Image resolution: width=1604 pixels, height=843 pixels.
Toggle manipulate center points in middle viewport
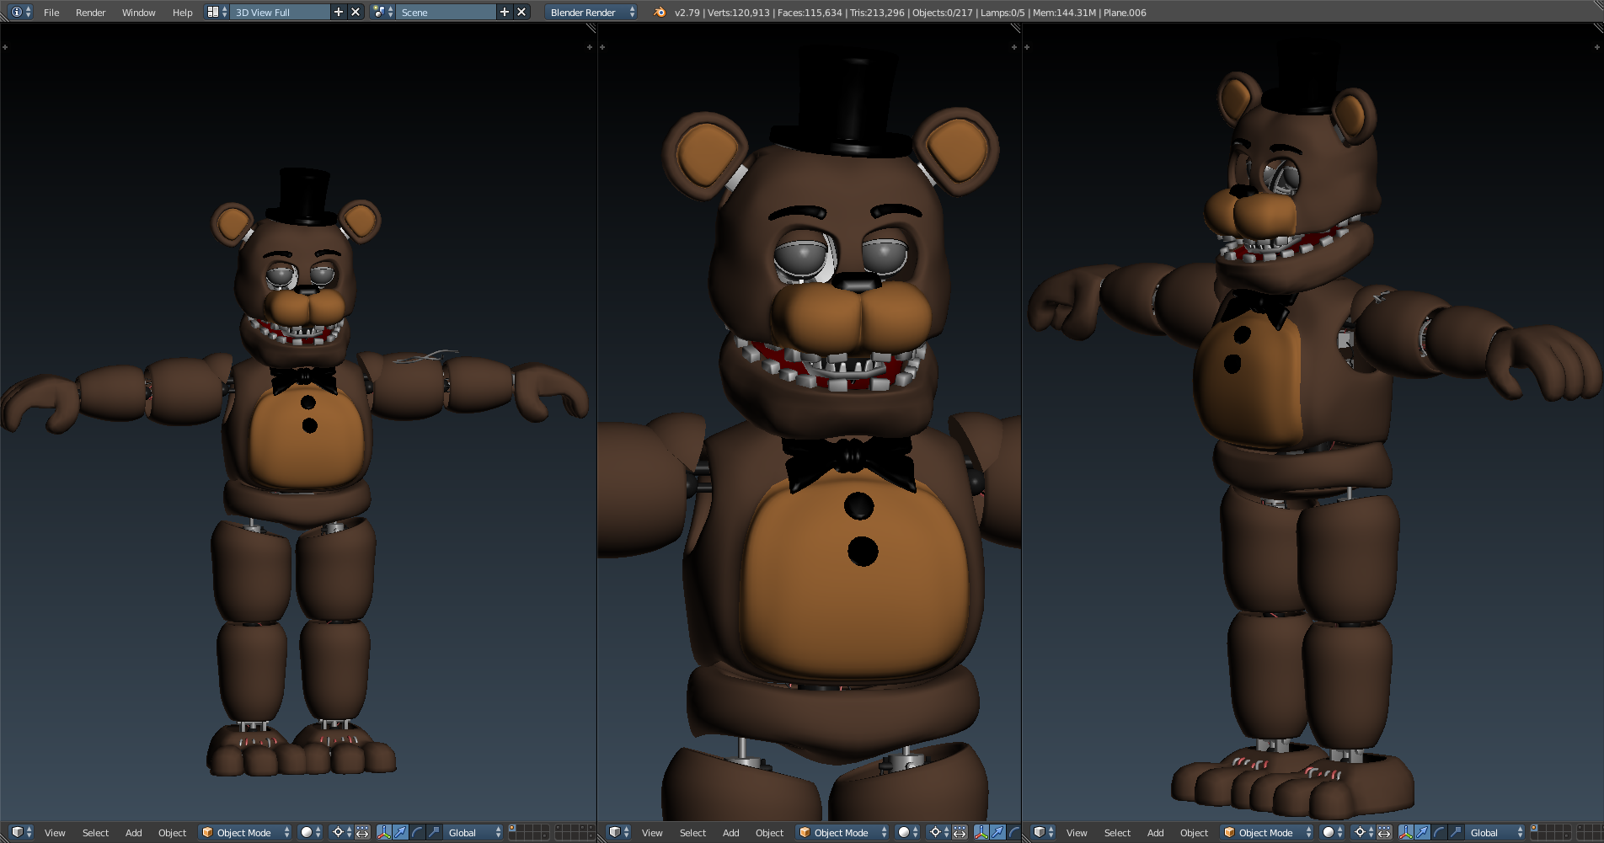click(960, 832)
